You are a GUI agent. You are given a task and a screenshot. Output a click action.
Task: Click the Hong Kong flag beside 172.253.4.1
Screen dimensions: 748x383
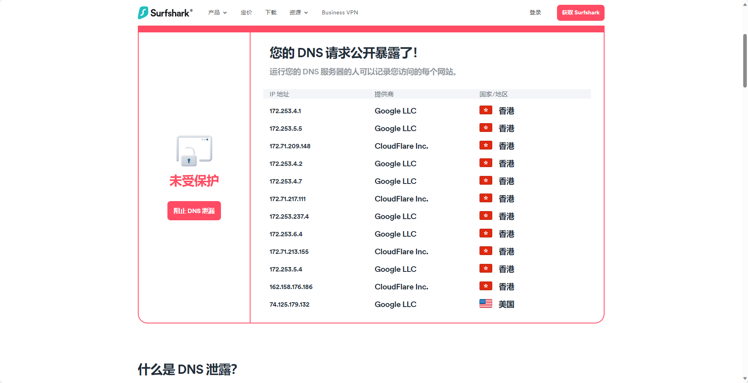[x=486, y=110]
